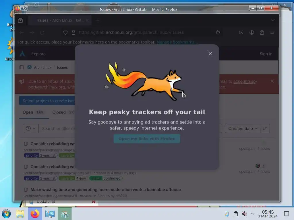Open first 'Consider rebuilding' issue title

tap(53, 144)
